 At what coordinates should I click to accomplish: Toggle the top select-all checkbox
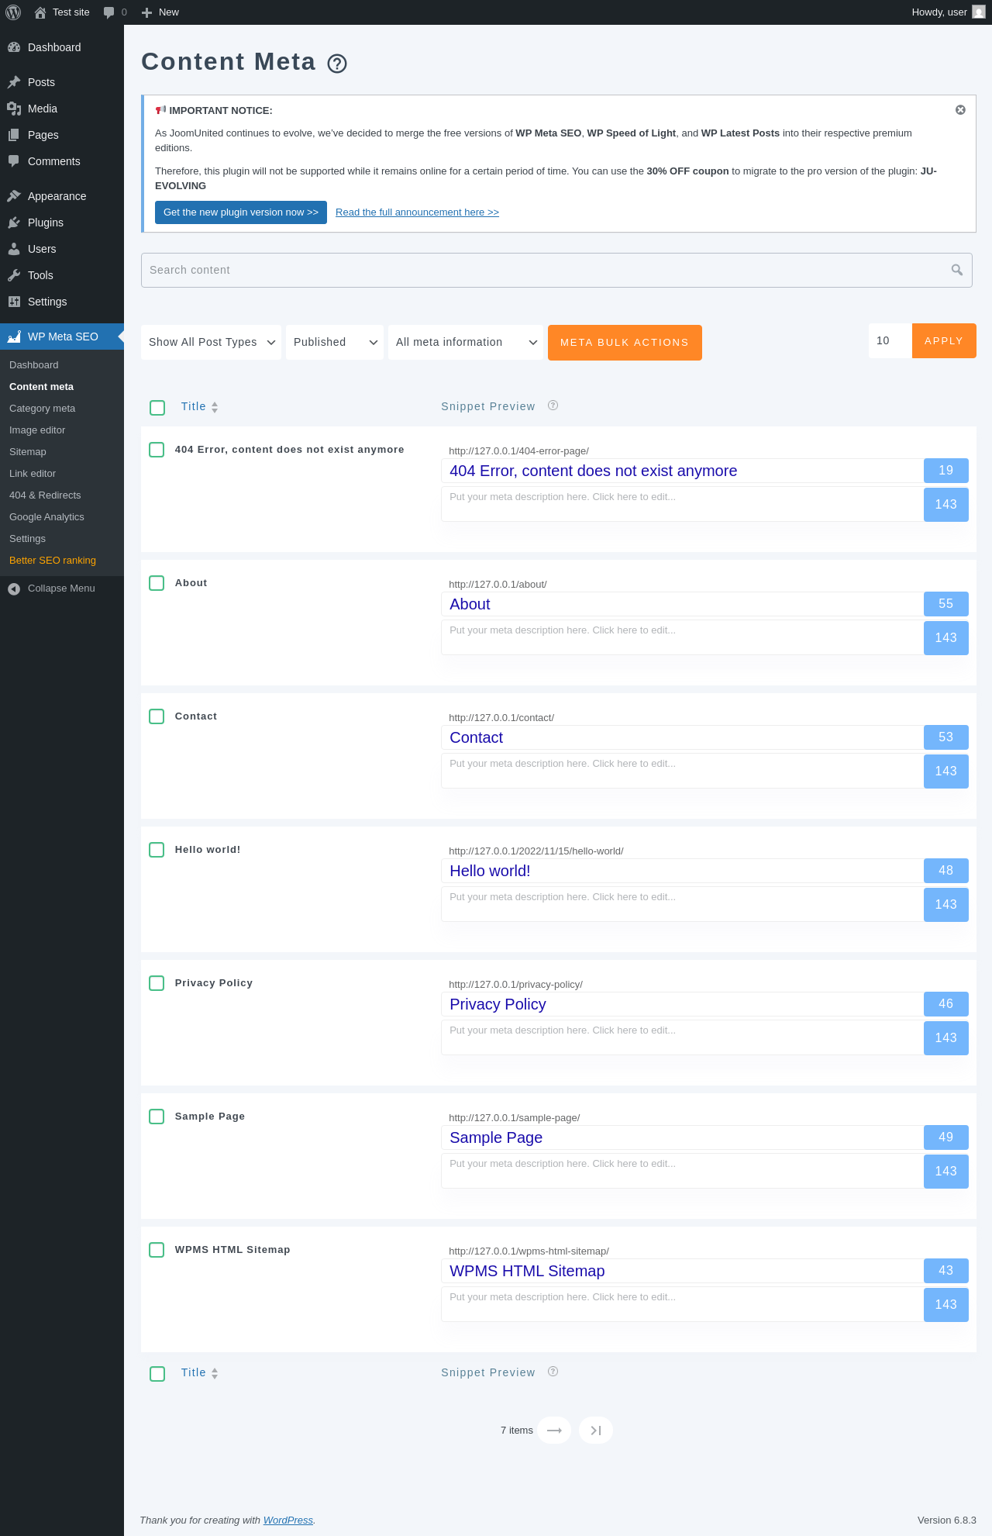(x=157, y=408)
